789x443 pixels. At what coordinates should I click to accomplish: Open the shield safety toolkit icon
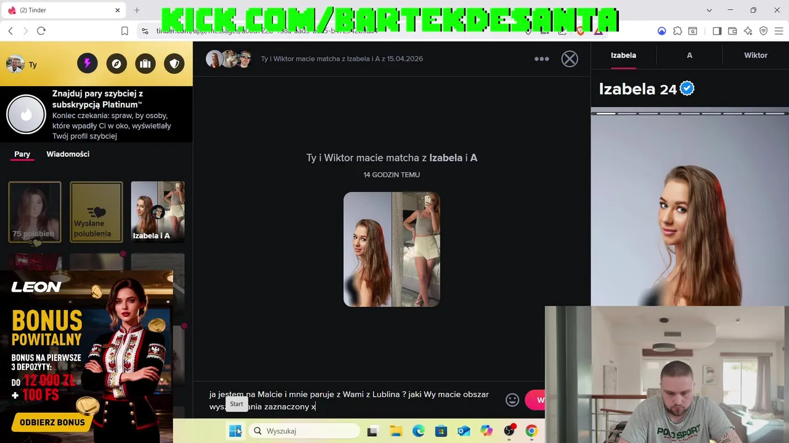pyautogui.click(x=174, y=63)
